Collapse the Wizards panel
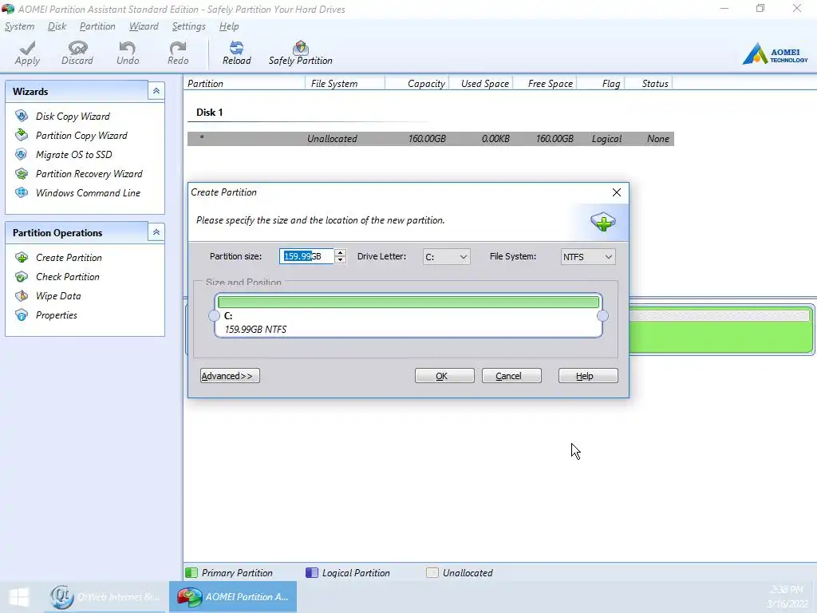The height and width of the screenshot is (613, 817). pos(156,91)
